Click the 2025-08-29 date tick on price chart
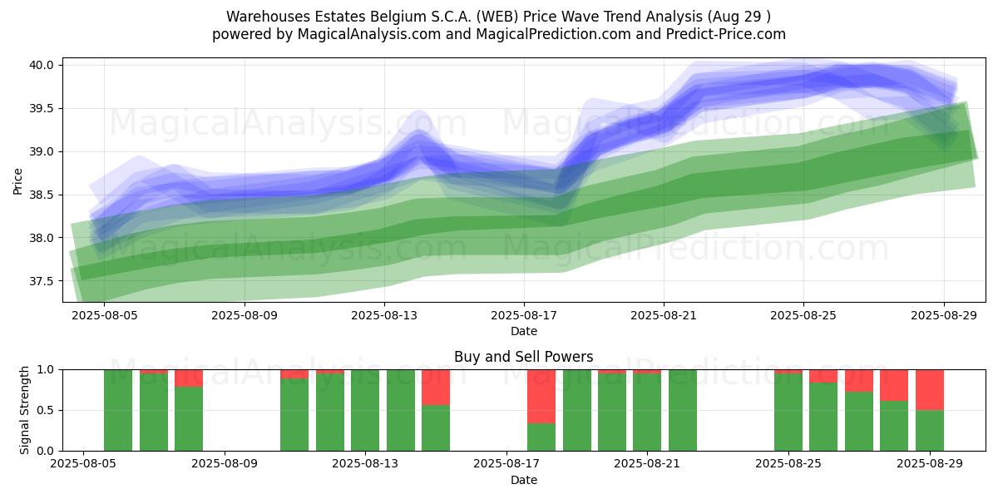Screen dimensions: 998x499 click(943, 315)
